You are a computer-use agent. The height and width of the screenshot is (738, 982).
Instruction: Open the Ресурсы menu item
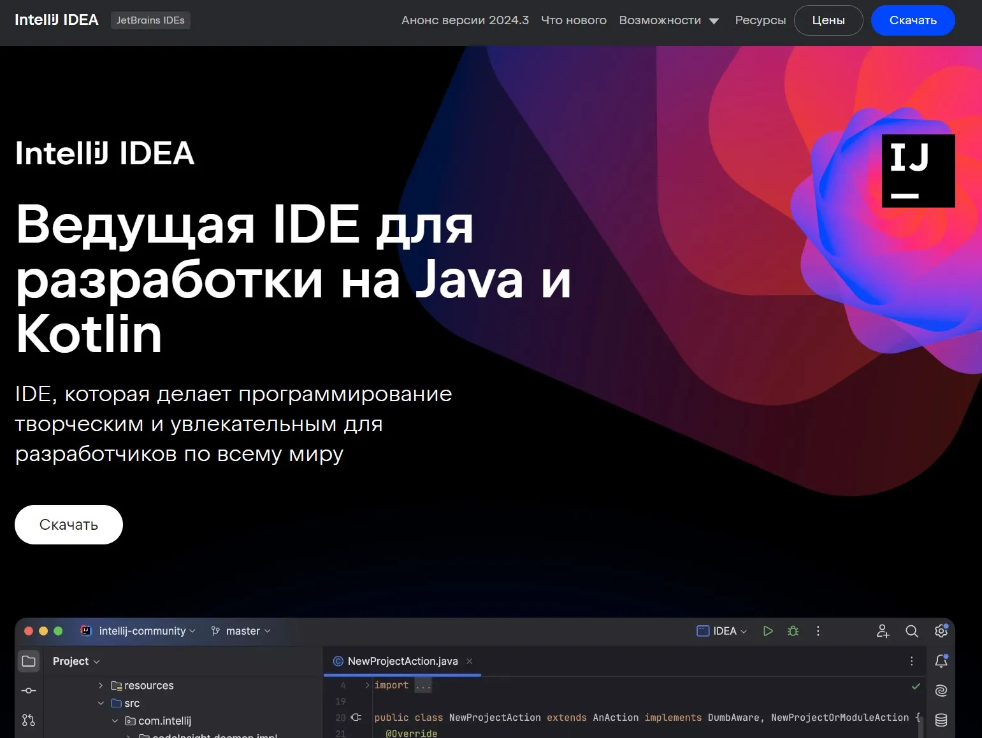click(x=760, y=20)
